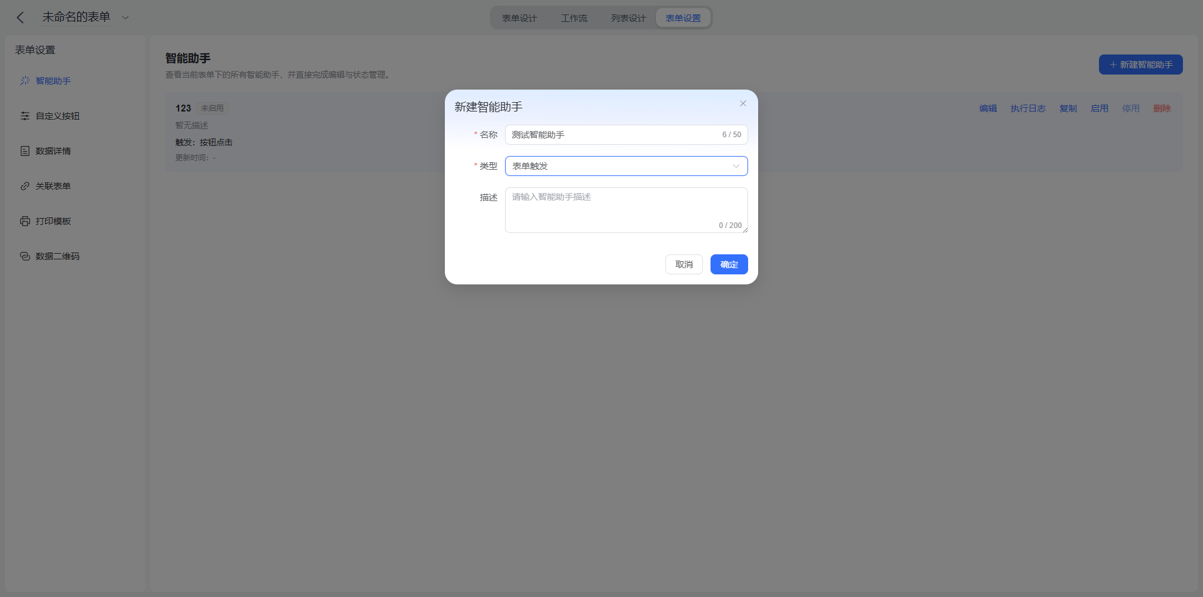Open the 列表设计 tab
The width and height of the screenshot is (1203, 597).
point(628,18)
